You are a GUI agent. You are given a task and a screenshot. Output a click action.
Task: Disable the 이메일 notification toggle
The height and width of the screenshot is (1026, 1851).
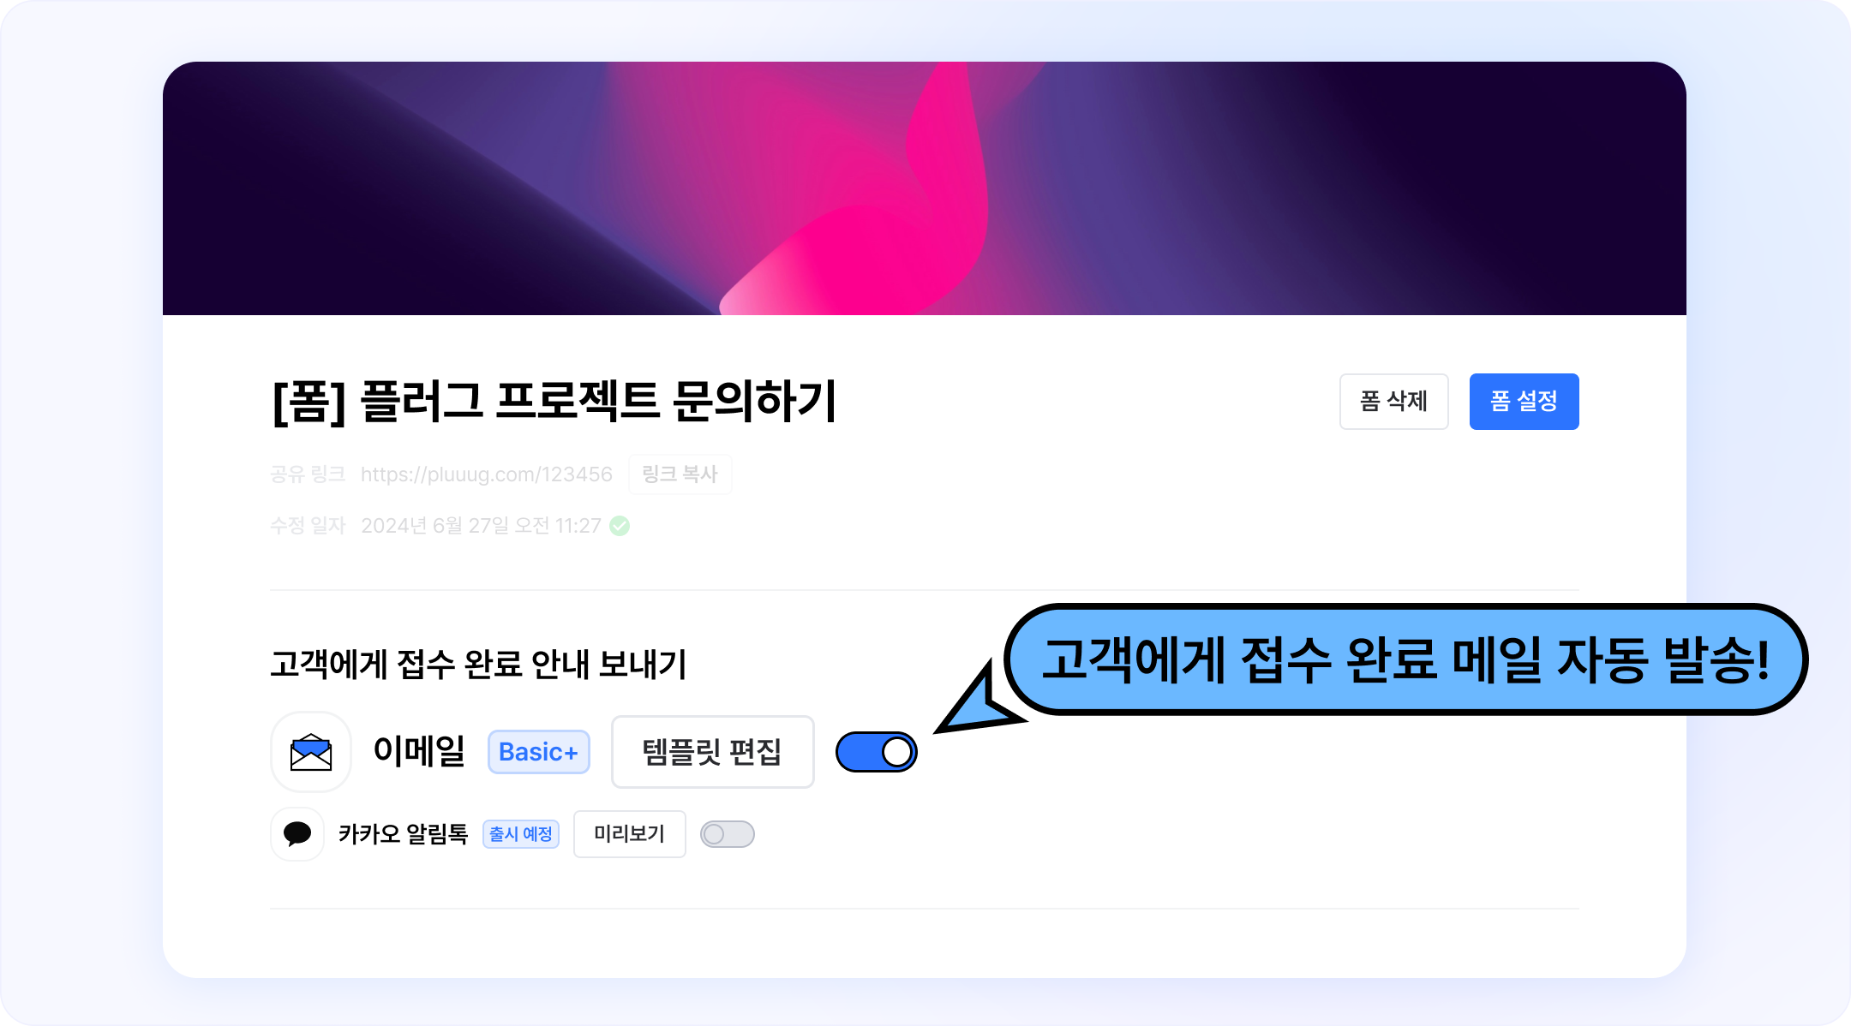click(x=876, y=752)
